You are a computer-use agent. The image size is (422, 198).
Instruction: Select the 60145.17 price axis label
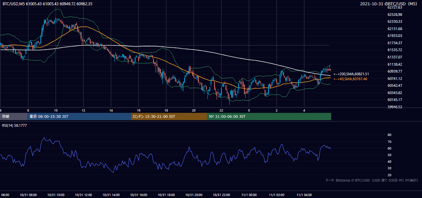tap(395, 100)
